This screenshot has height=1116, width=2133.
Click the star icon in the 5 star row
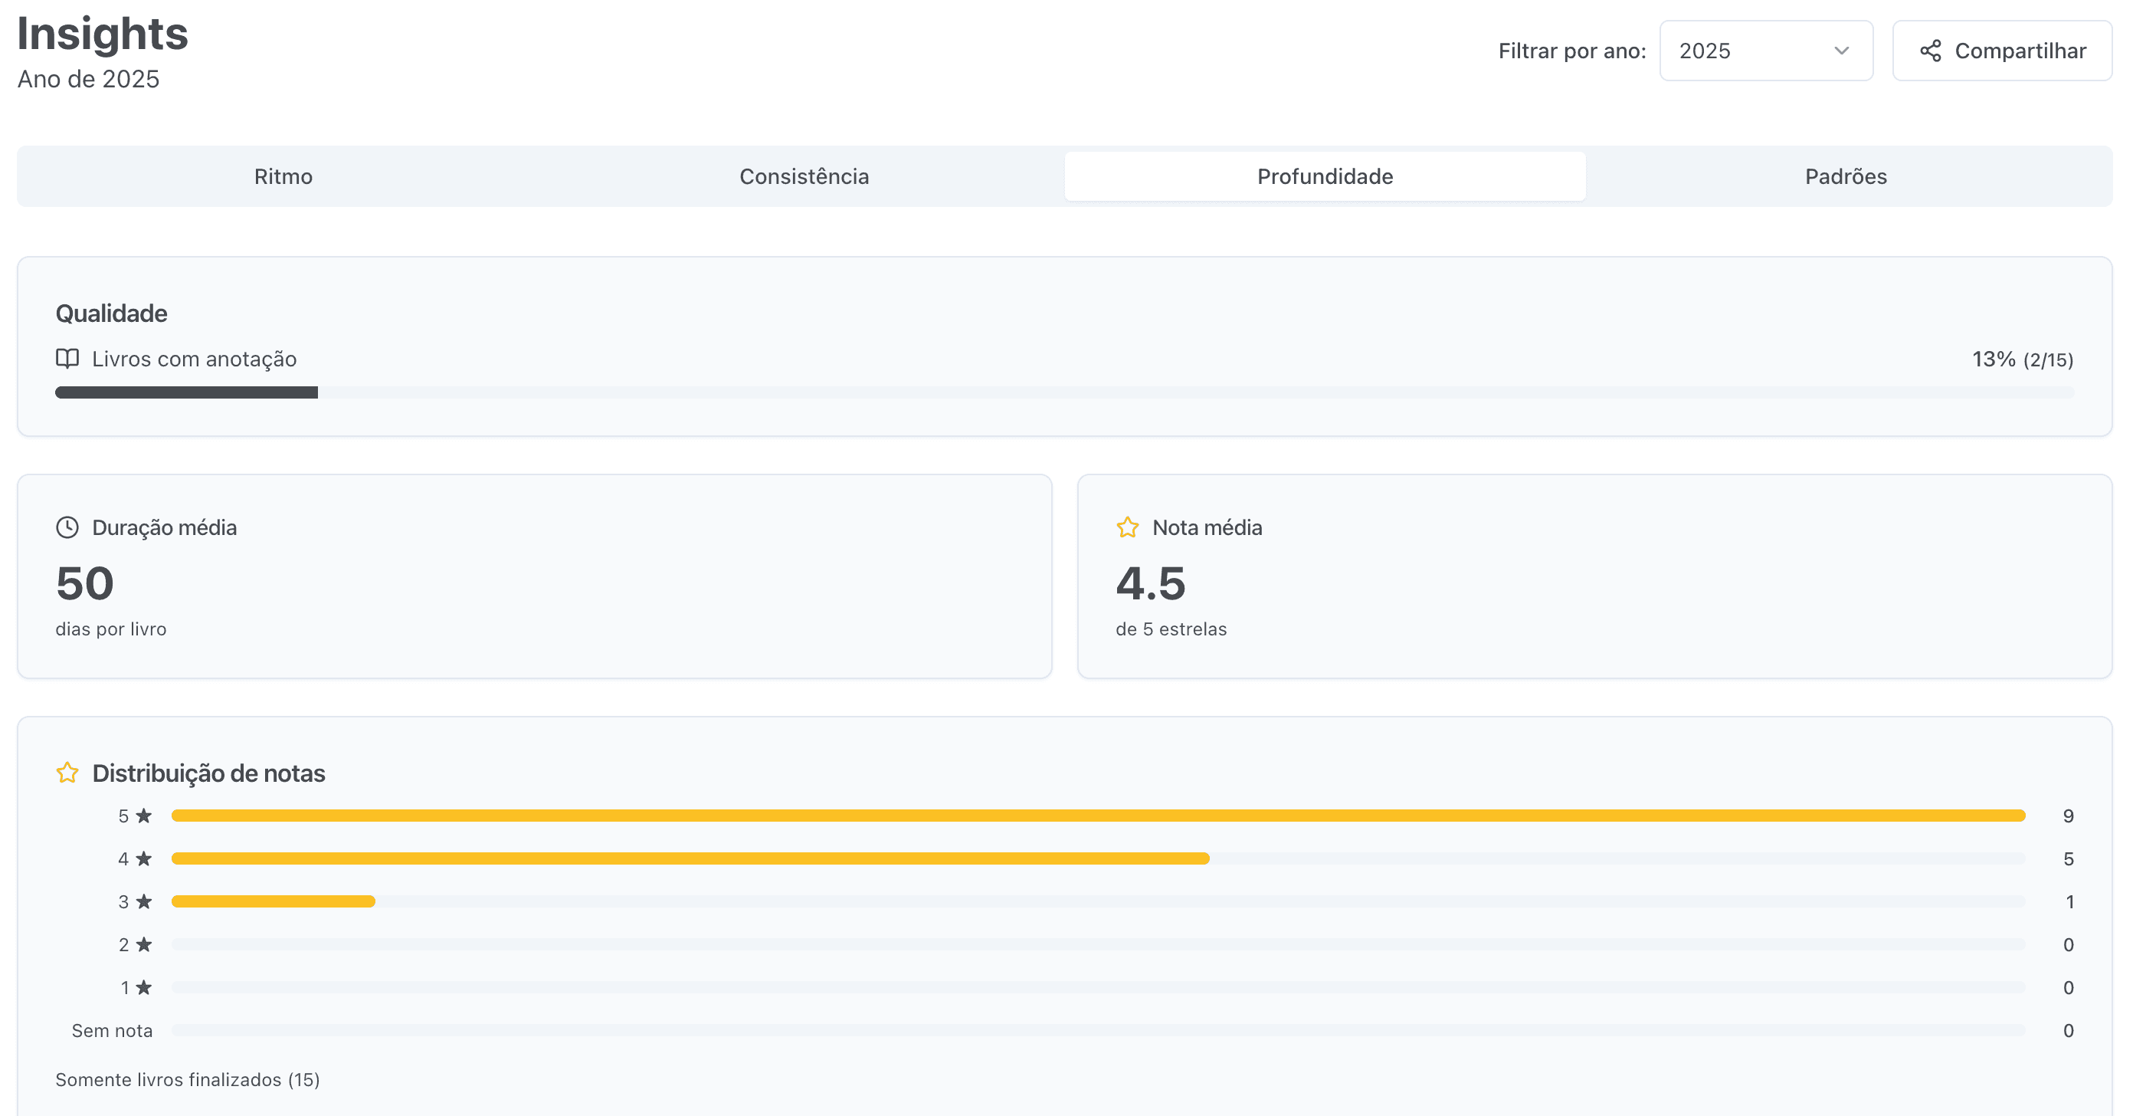pos(144,816)
